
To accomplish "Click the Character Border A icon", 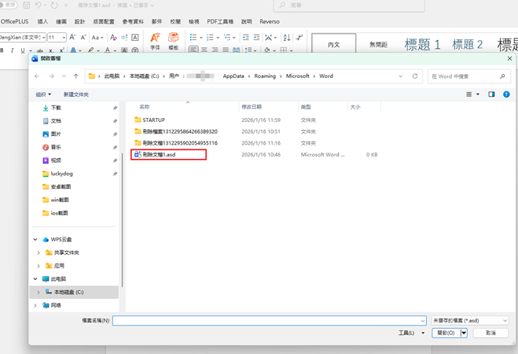I will (134, 37).
